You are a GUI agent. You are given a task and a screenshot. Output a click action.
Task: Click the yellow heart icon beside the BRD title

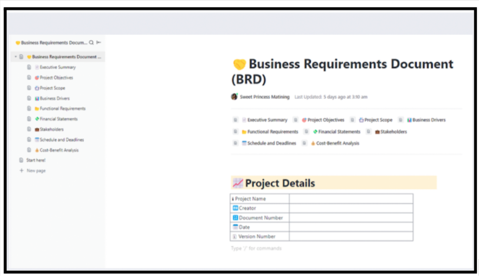click(x=239, y=64)
